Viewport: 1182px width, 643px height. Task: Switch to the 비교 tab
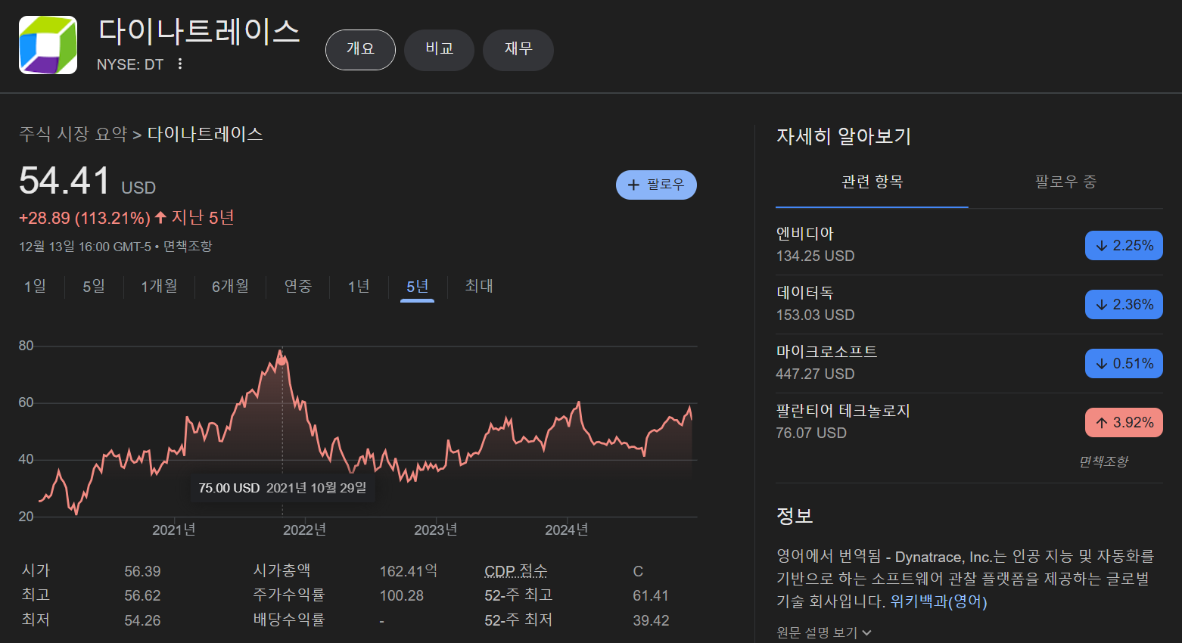[439, 50]
